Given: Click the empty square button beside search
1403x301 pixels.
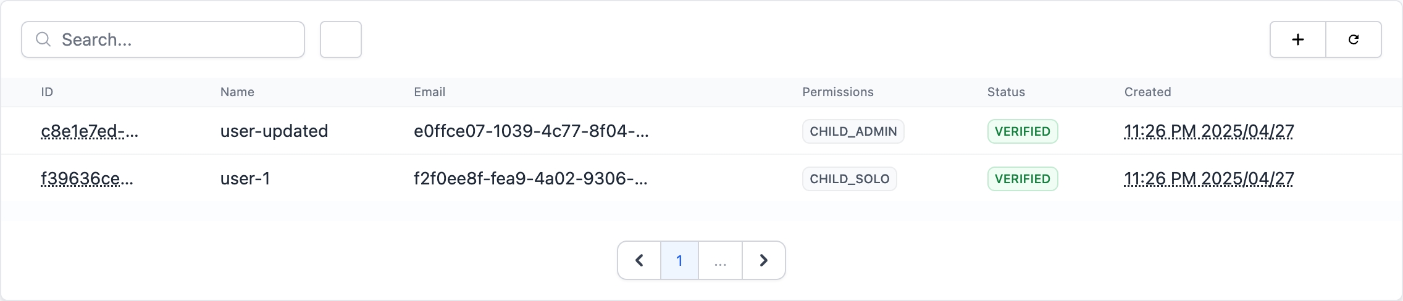Looking at the screenshot, I should click(x=341, y=39).
